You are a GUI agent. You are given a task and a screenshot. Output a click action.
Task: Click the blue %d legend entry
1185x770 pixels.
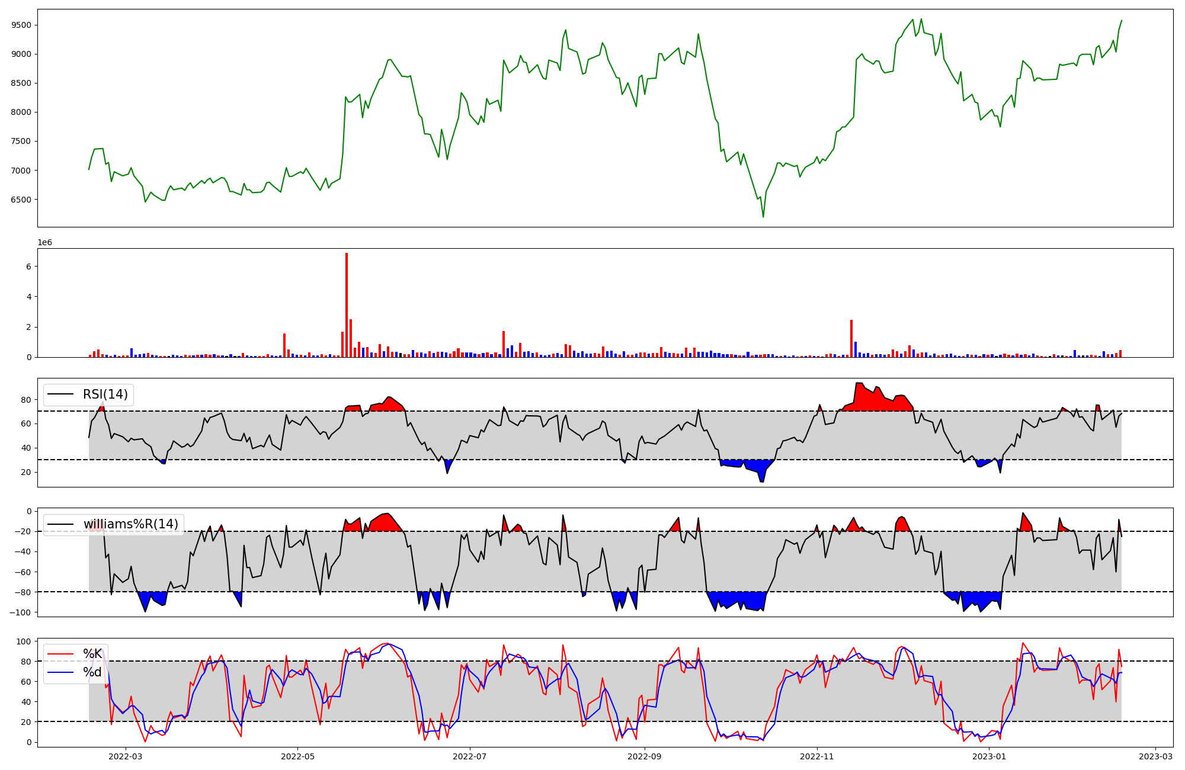[x=92, y=672]
